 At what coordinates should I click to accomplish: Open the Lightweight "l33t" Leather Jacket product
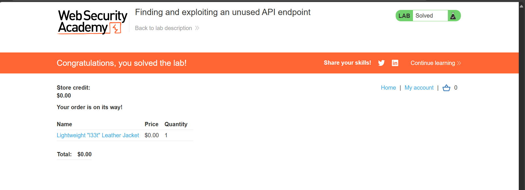tap(98, 135)
